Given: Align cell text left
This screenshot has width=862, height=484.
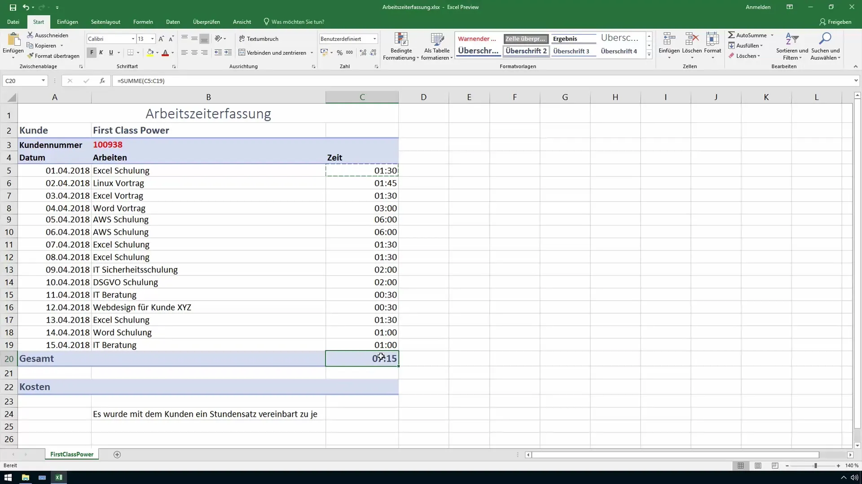Looking at the screenshot, I should coord(185,52).
